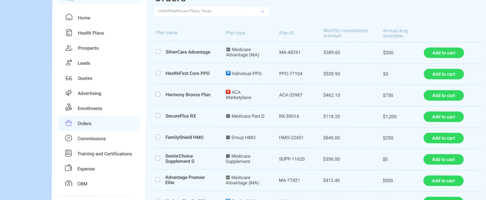Click the Enrollments hand icon
The image size is (486, 200).
(69, 107)
